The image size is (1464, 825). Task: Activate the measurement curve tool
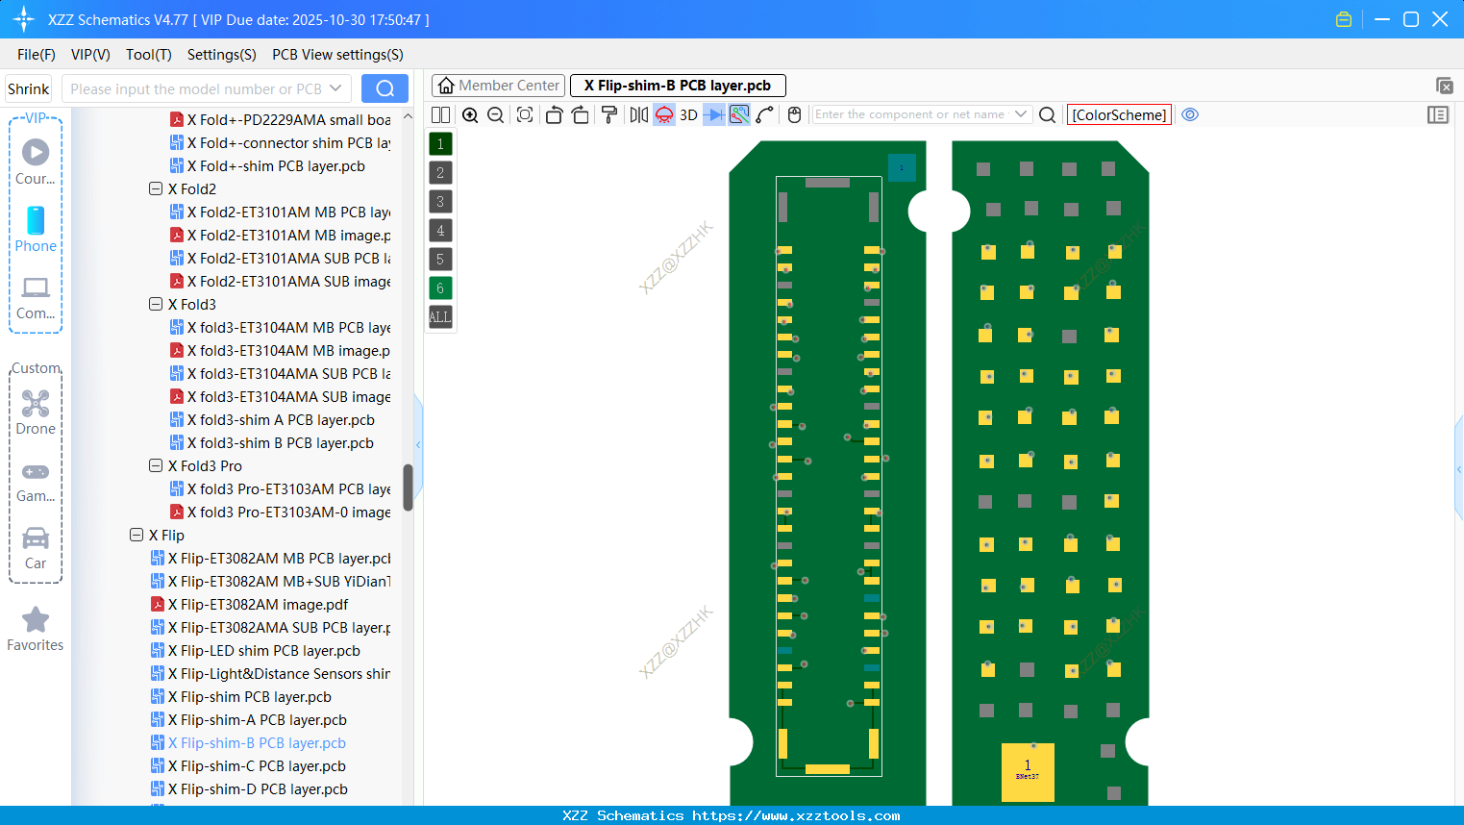pyautogui.click(x=765, y=114)
